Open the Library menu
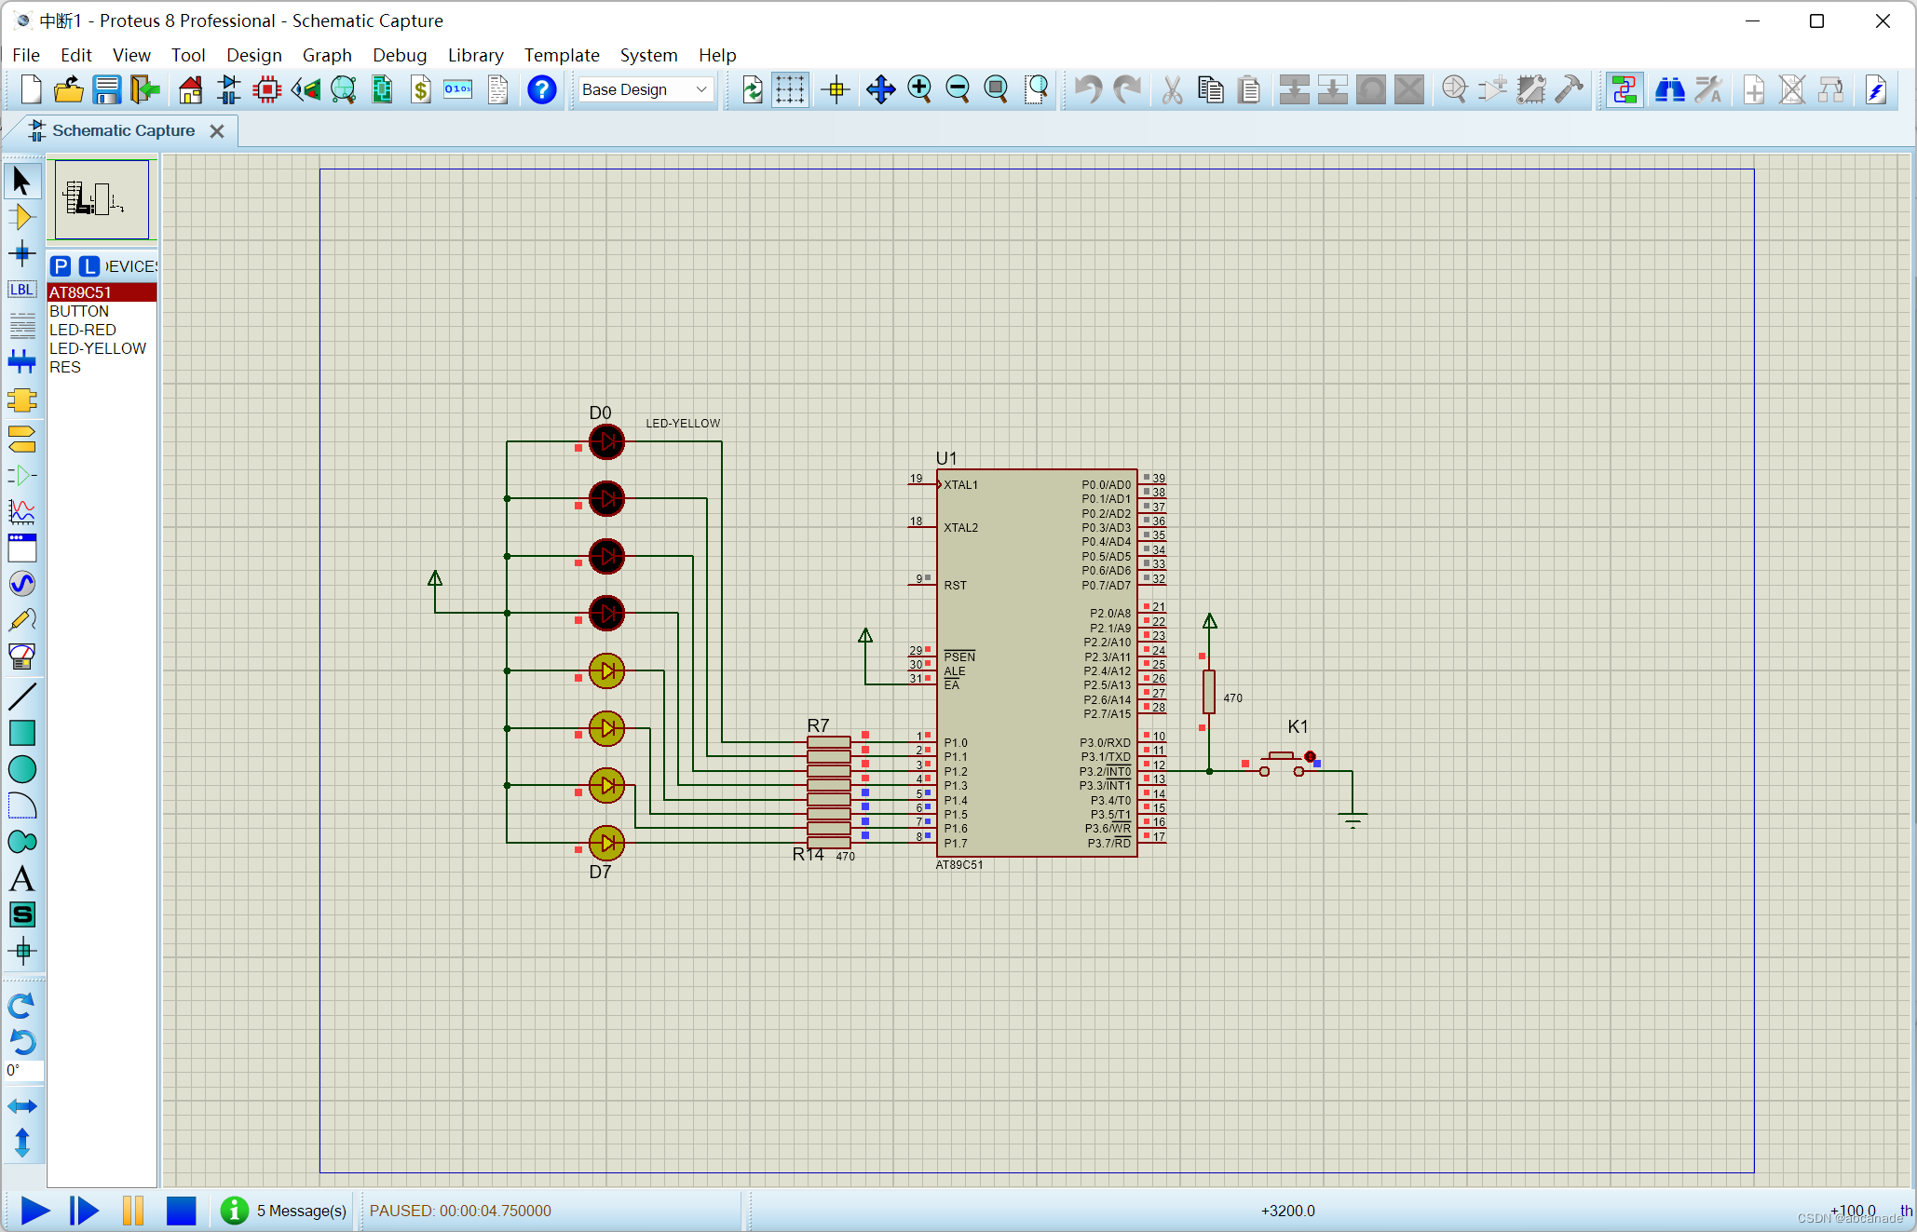 tap(475, 55)
